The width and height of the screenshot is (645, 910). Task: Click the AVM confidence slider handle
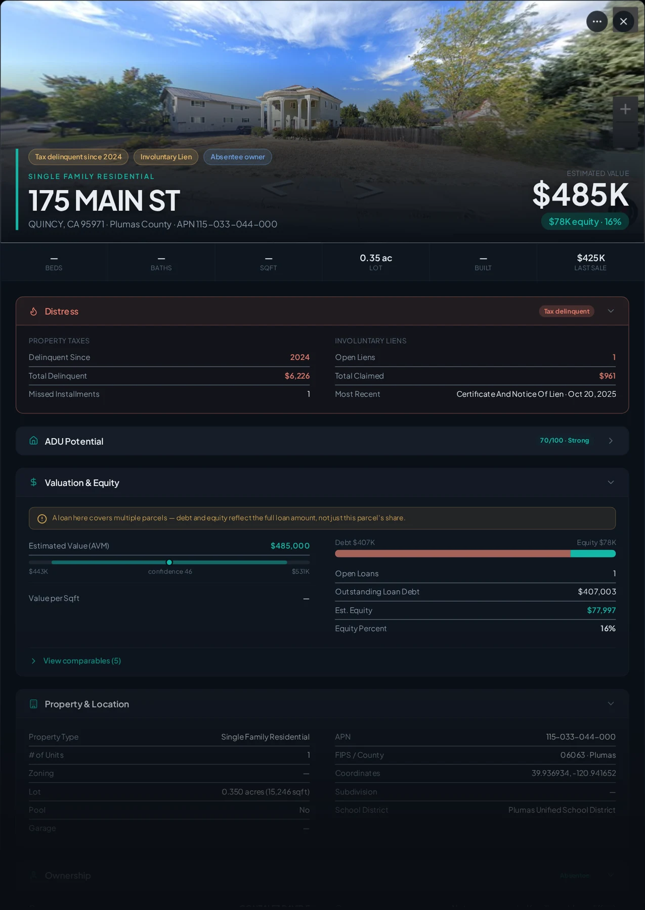pos(169,562)
